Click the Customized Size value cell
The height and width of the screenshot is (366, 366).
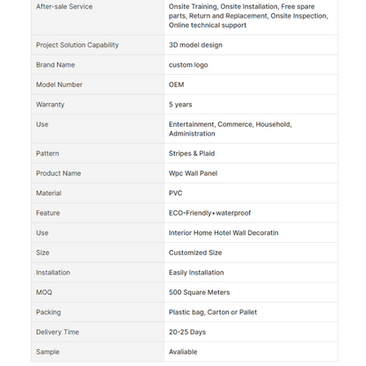tap(251, 253)
